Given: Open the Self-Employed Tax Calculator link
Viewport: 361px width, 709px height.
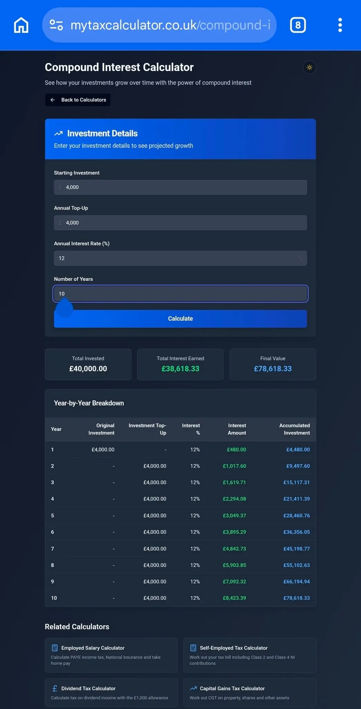Looking at the screenshot, I should point(249,655).
